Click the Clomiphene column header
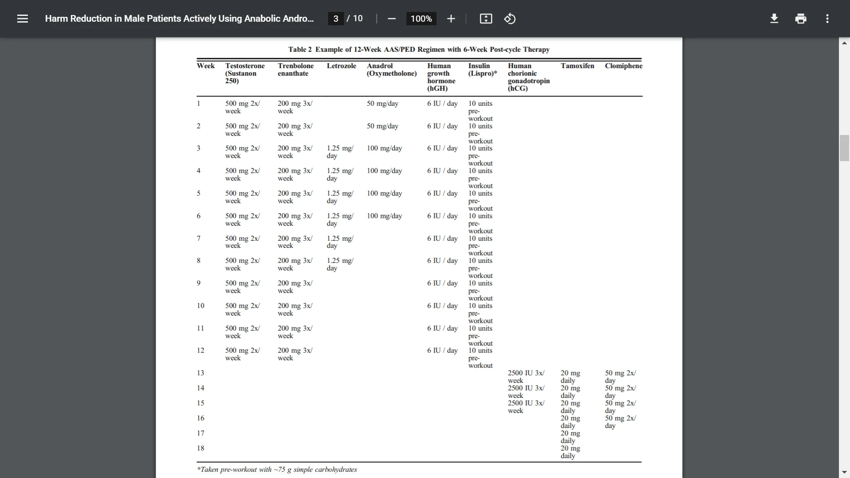 (623, 66)
